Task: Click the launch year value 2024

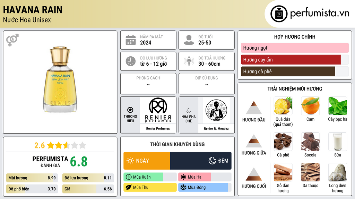Action: coord(146,42)
